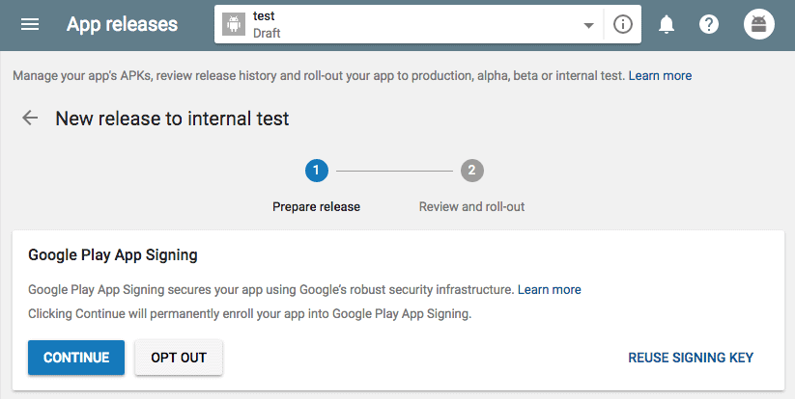Click the CONTINUE button
795x399 pixels.
tap(76, 358)
